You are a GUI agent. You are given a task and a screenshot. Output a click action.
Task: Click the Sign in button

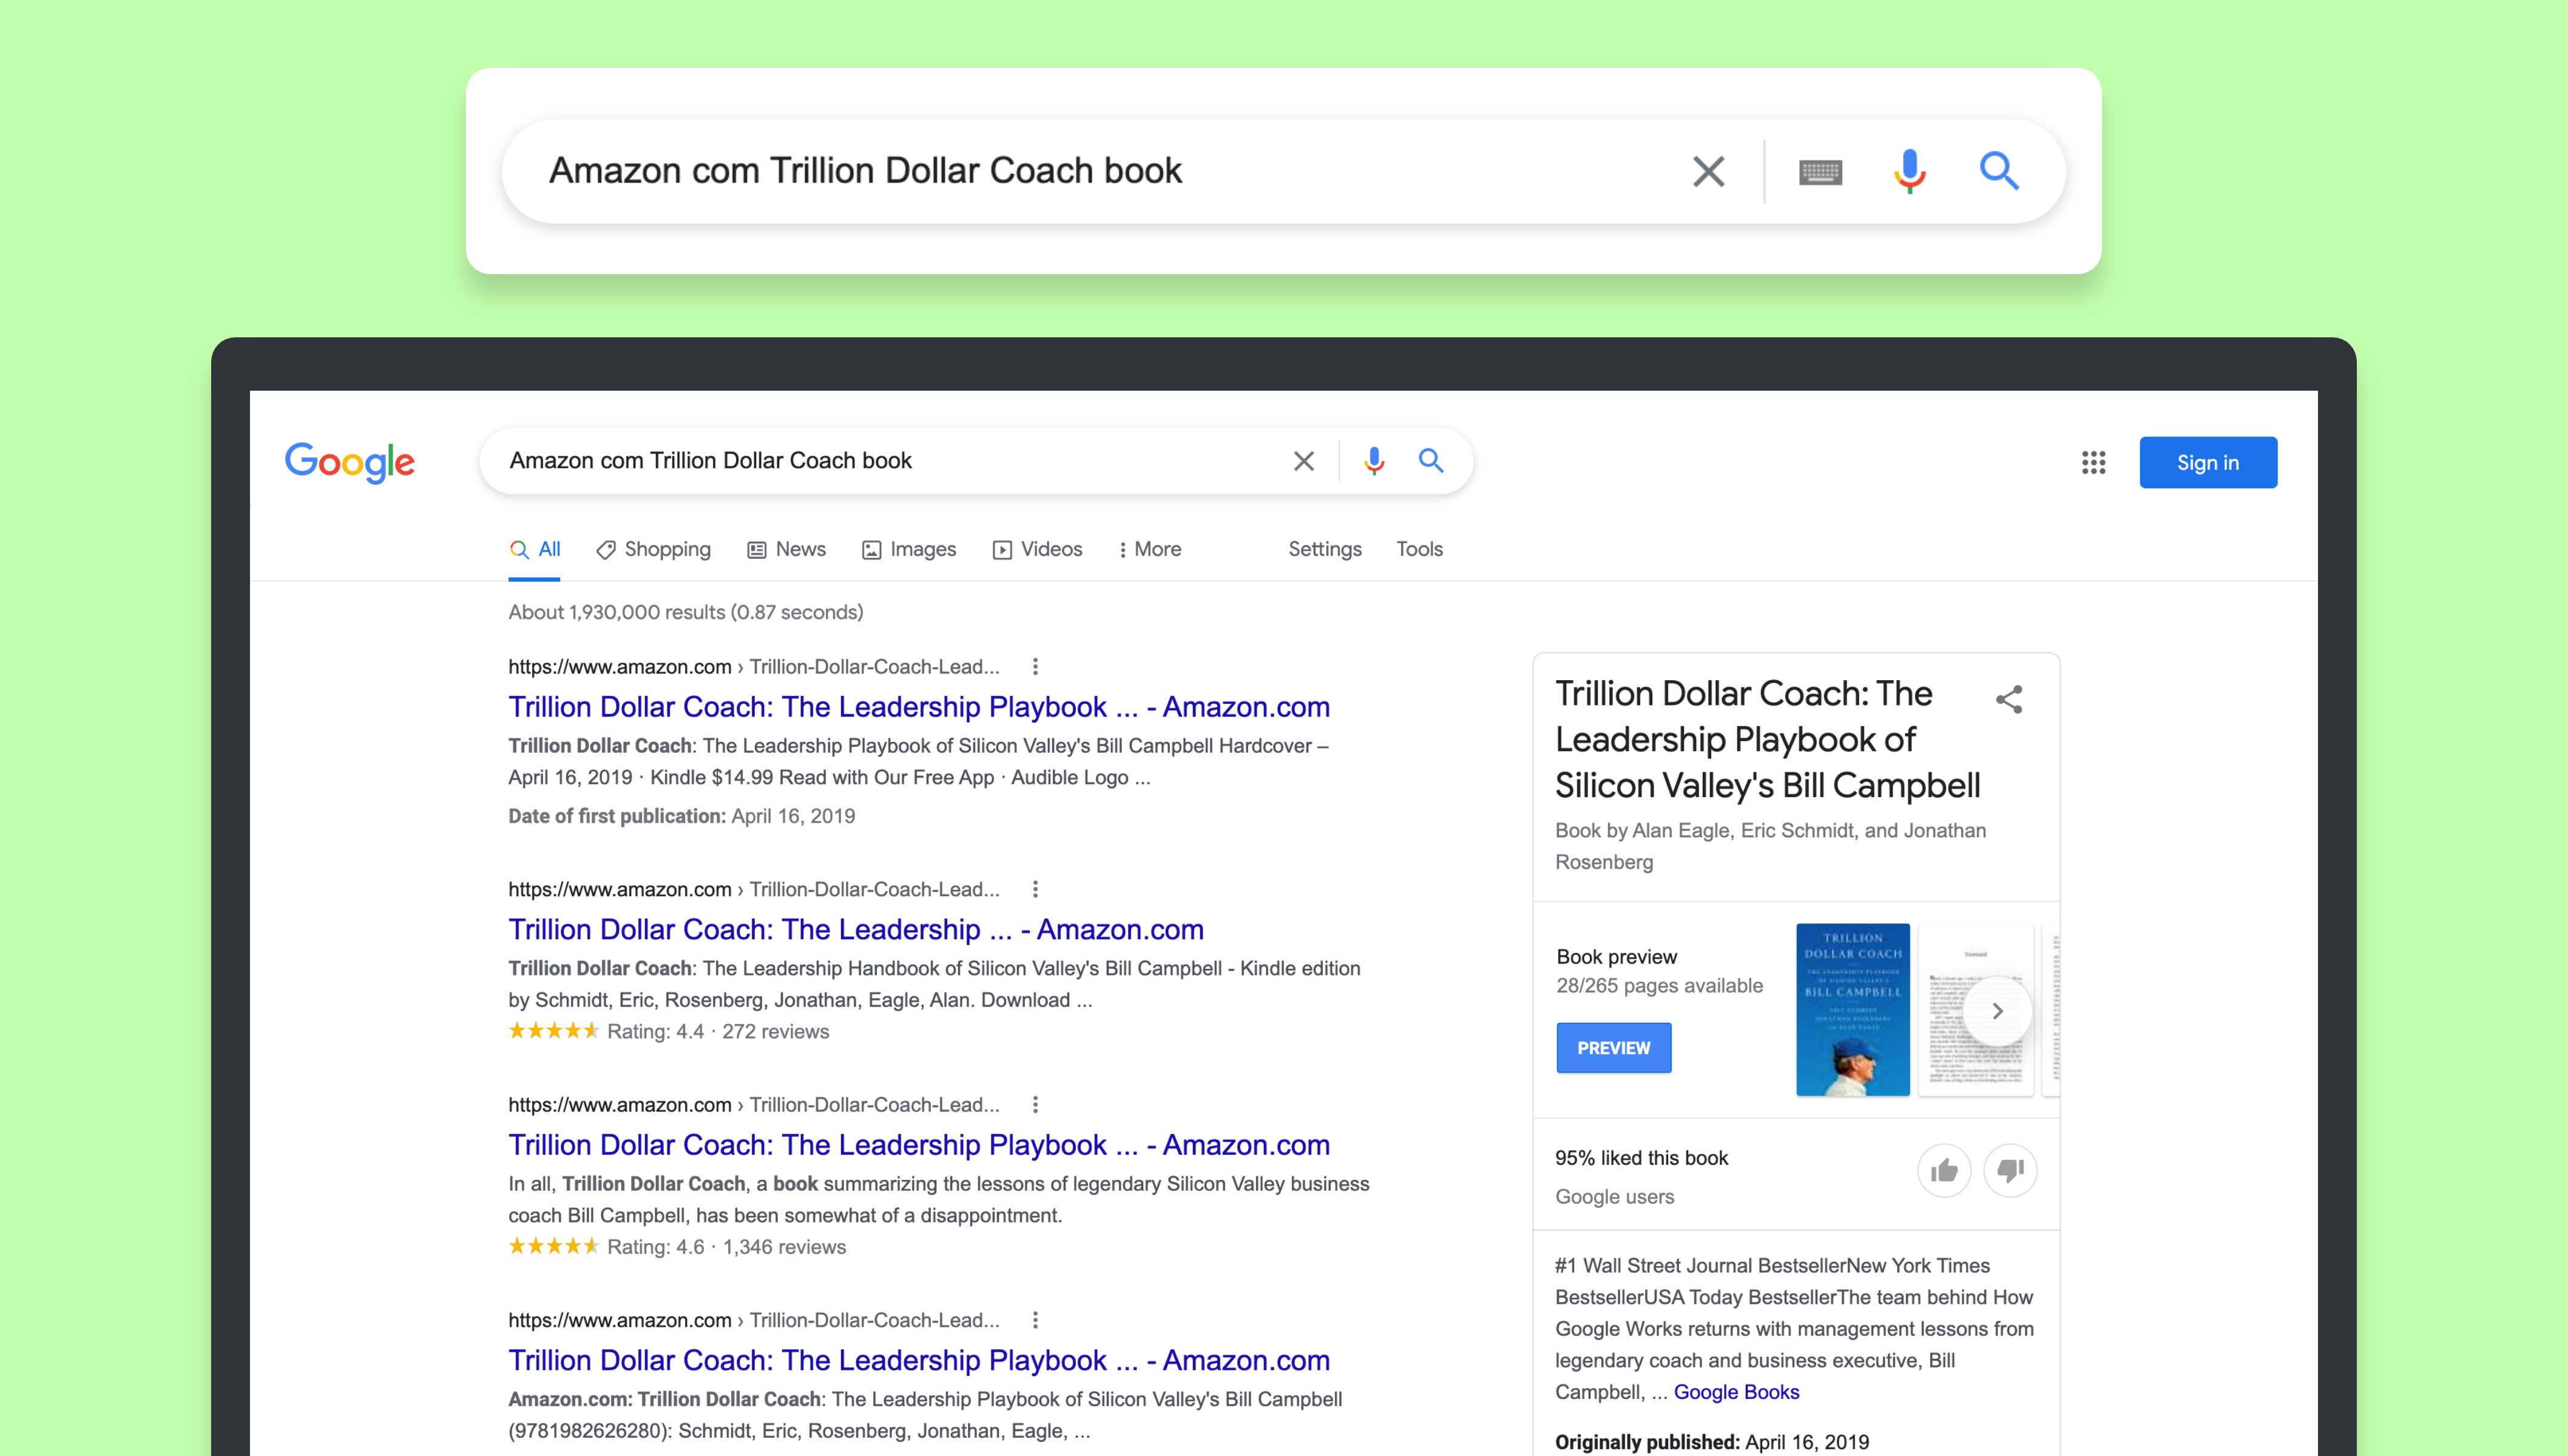coord(2208,462)
